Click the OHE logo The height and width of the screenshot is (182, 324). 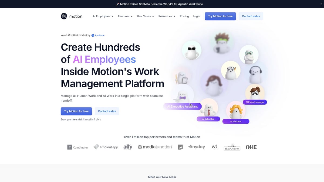pyautogui.click(x=251, y=147)
